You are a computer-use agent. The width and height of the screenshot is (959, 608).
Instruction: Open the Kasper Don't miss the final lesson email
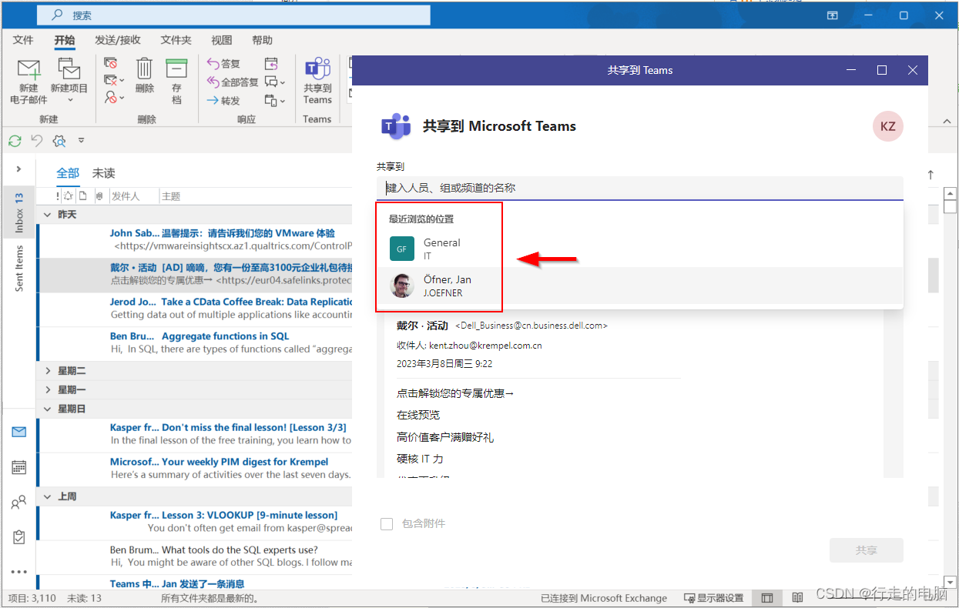[x=195, y=434]
